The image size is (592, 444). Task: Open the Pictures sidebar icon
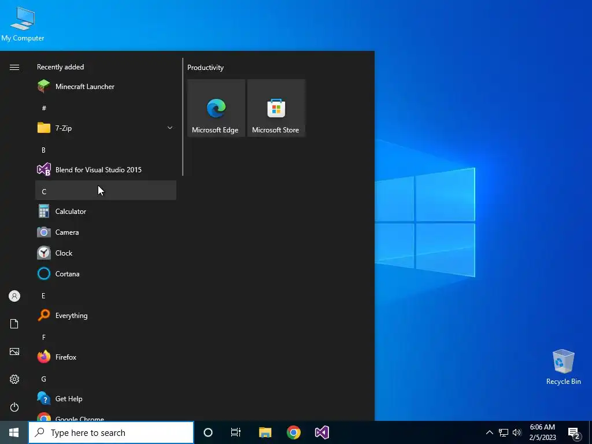click(14, 351)
